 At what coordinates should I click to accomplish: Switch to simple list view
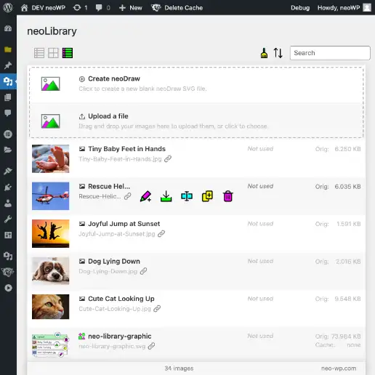[x=39, y=53]
